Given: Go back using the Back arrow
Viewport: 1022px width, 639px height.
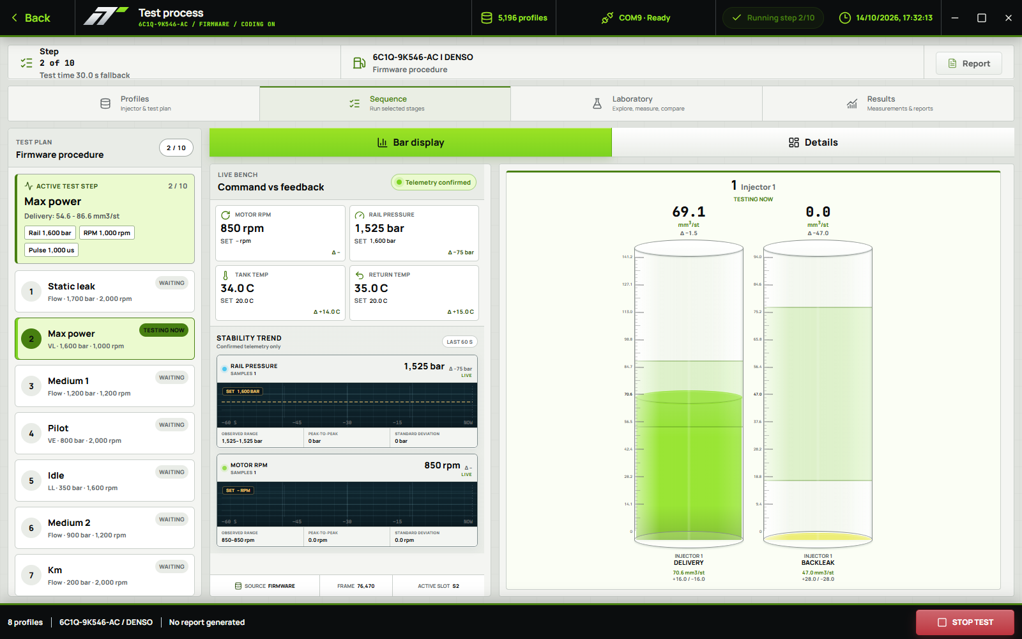Looking at the screenshot, I should pyautogui.click(x=31, y=18).
